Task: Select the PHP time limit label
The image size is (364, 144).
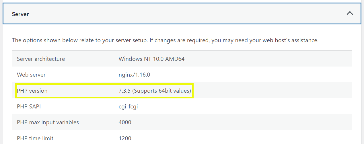Action: click(35, 138)
